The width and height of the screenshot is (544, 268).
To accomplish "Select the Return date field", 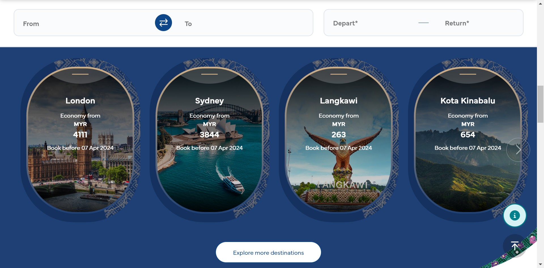I will [479, 23].
